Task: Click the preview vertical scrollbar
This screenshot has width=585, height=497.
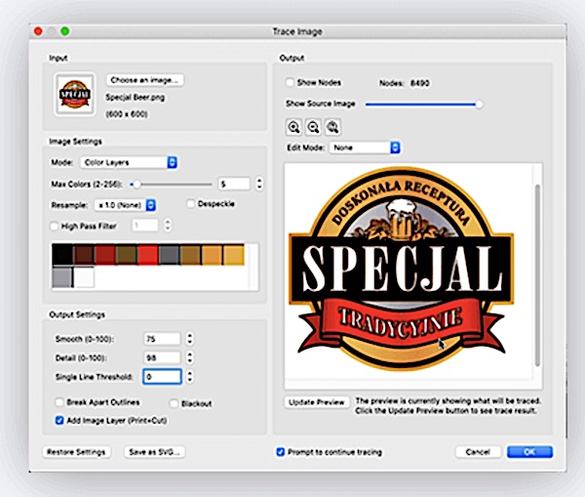Action: [x=537, y=274]
